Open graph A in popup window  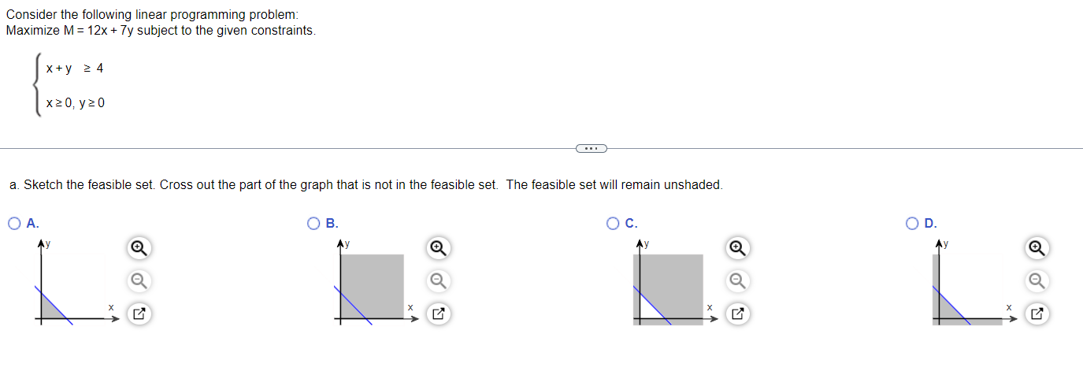coord(138,314)
